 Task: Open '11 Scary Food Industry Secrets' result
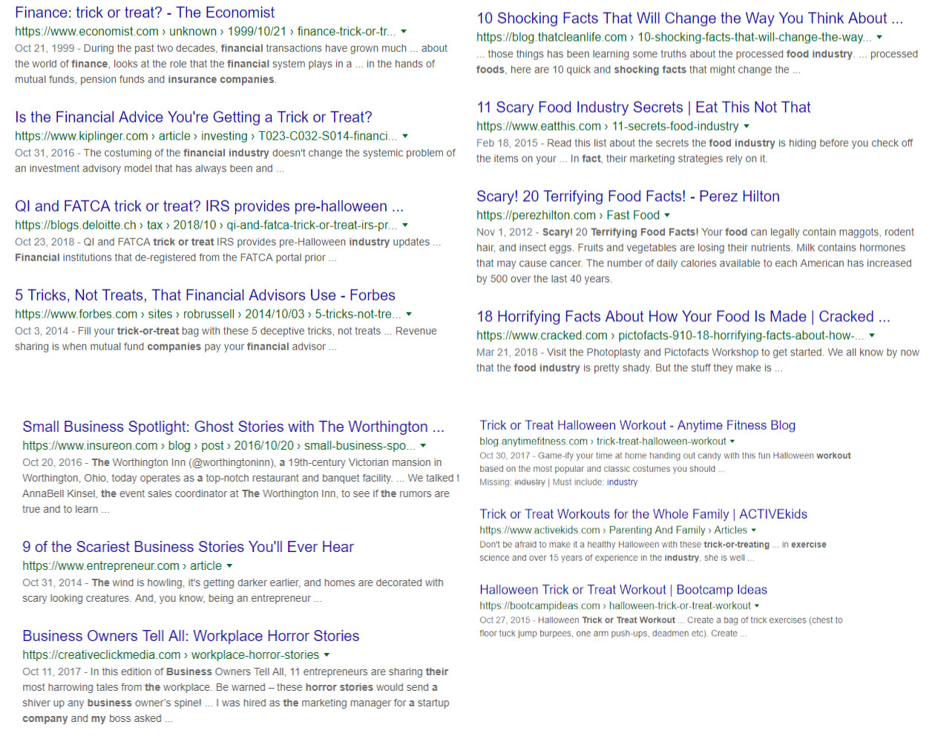(x=643, y=108)
